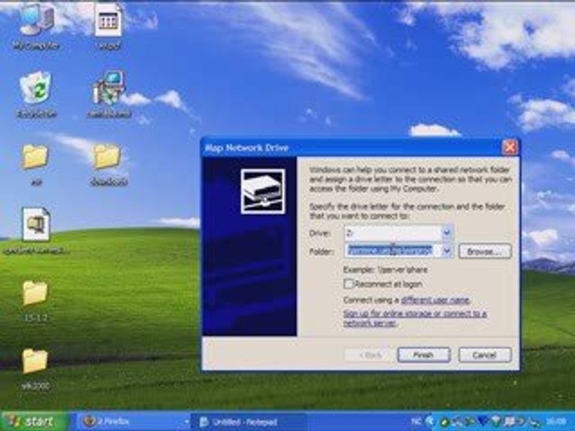Switch to Firefox group in taskbar
575x431 pixels.
coord(134,421)
